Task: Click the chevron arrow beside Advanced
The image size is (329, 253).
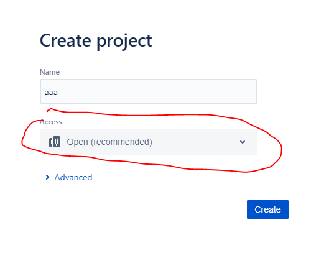Action: (47, 177)
